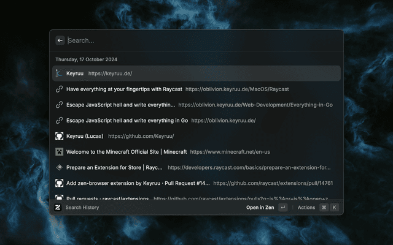Click the back arrow button
The width and height of the screenshot is (393, 245).
coord(60,40)
